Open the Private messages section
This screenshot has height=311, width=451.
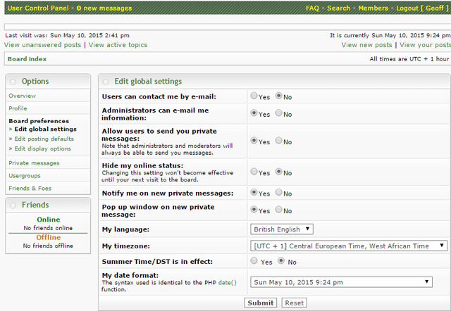click(34, 163)
